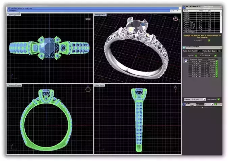Click the Total Gem Weight value field
The width and height of the screenshot is (228, 161).
tap(200, 51)
